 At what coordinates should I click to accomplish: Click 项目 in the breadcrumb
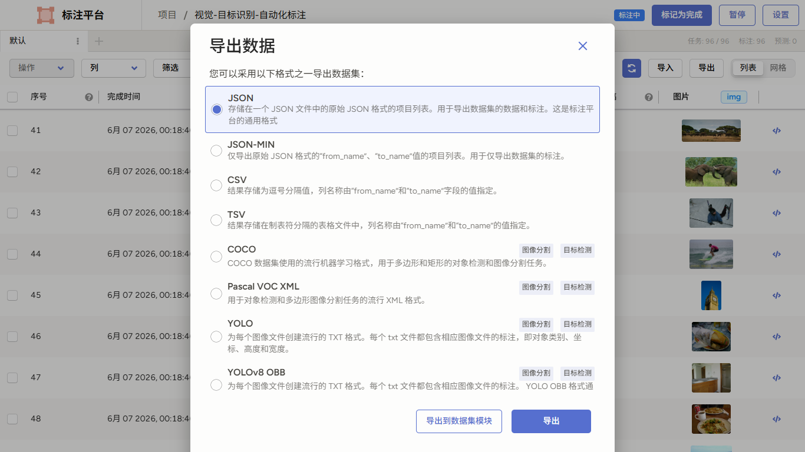point(167,15)
